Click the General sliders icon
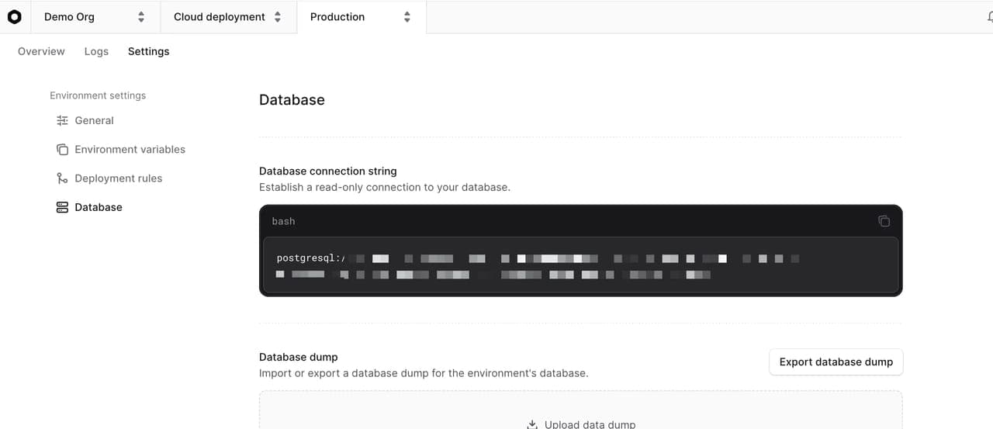 tap(62, 120)
